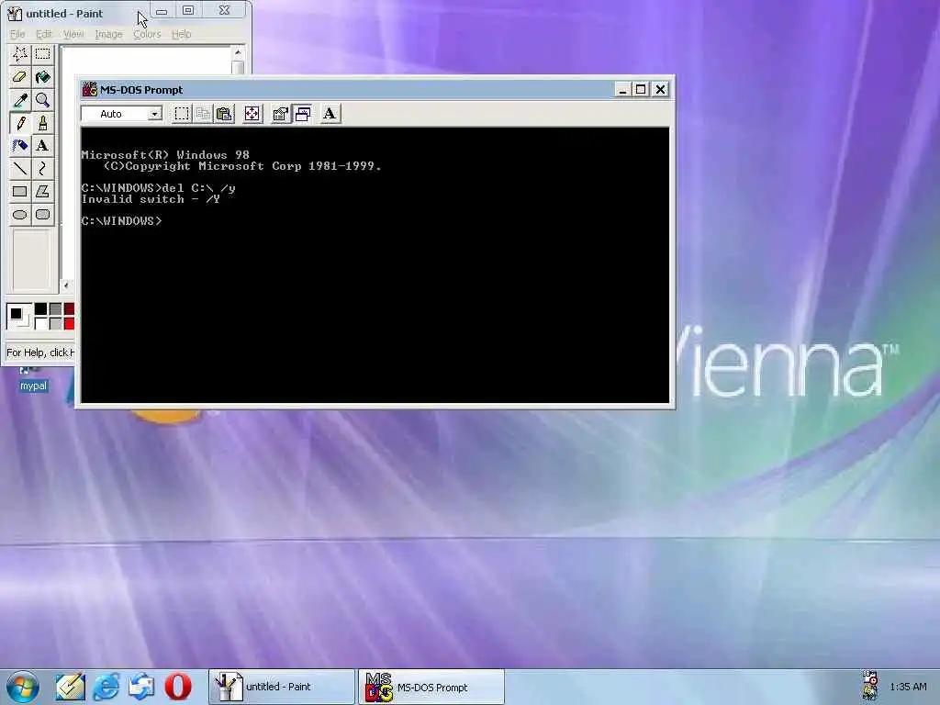Click inside the MS-DOS command area
The image size is (940, 705).
click(x=375, y=265)
